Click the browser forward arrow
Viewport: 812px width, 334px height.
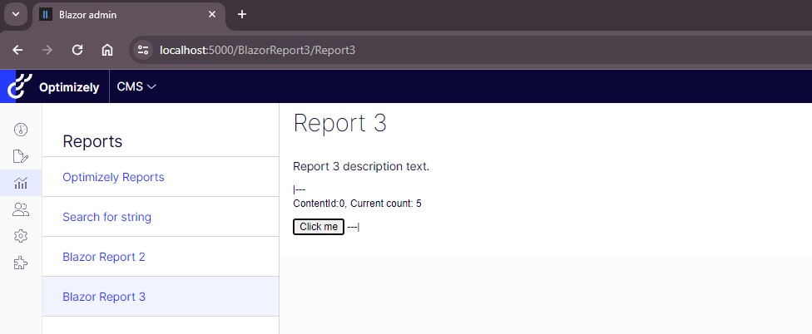(47, 50)
